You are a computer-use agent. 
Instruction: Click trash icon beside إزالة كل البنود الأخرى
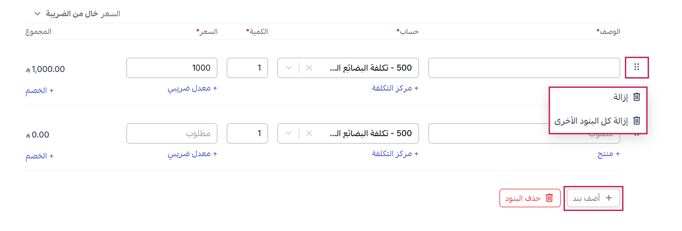637,121
